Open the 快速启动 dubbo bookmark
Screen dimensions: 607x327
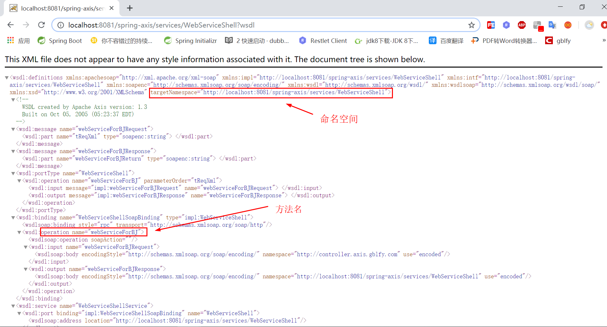point(257,41)
